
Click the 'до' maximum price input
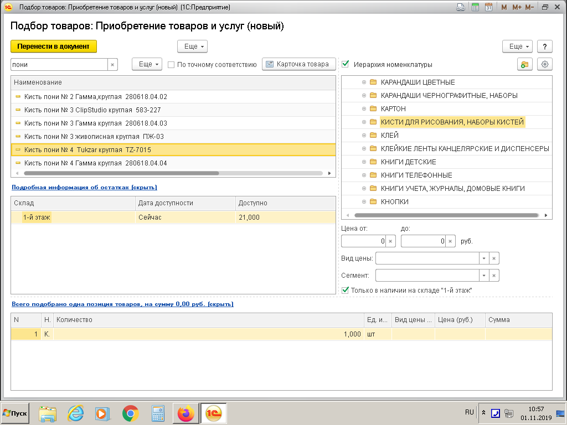tap(423, 241)
